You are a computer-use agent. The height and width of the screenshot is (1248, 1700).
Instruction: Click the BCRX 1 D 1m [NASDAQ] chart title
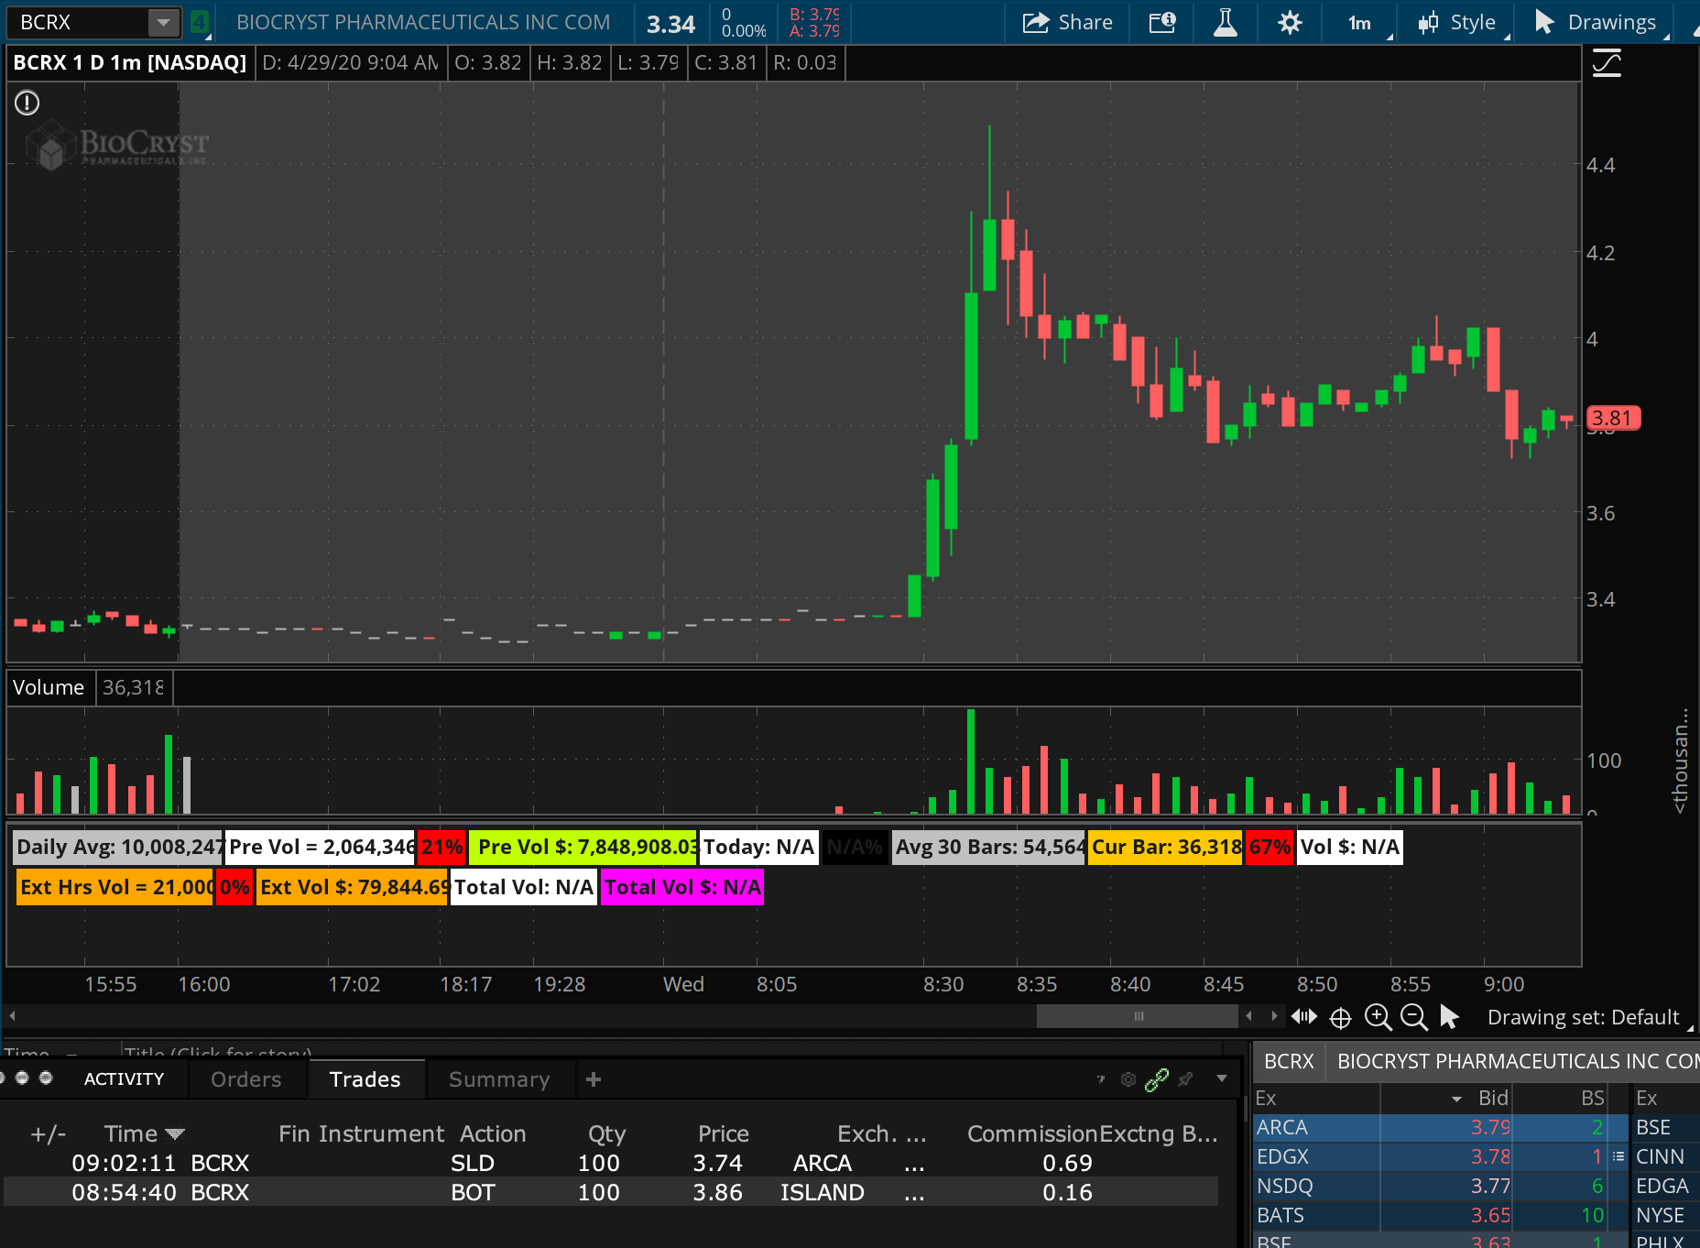coord(130,63)
